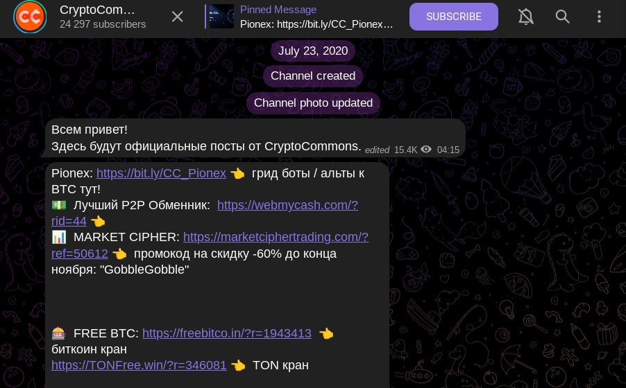This screenshot has width=626, height=388.
Task: Click the money emoji before P2P exchanger line
Action: tap(59, 206)
